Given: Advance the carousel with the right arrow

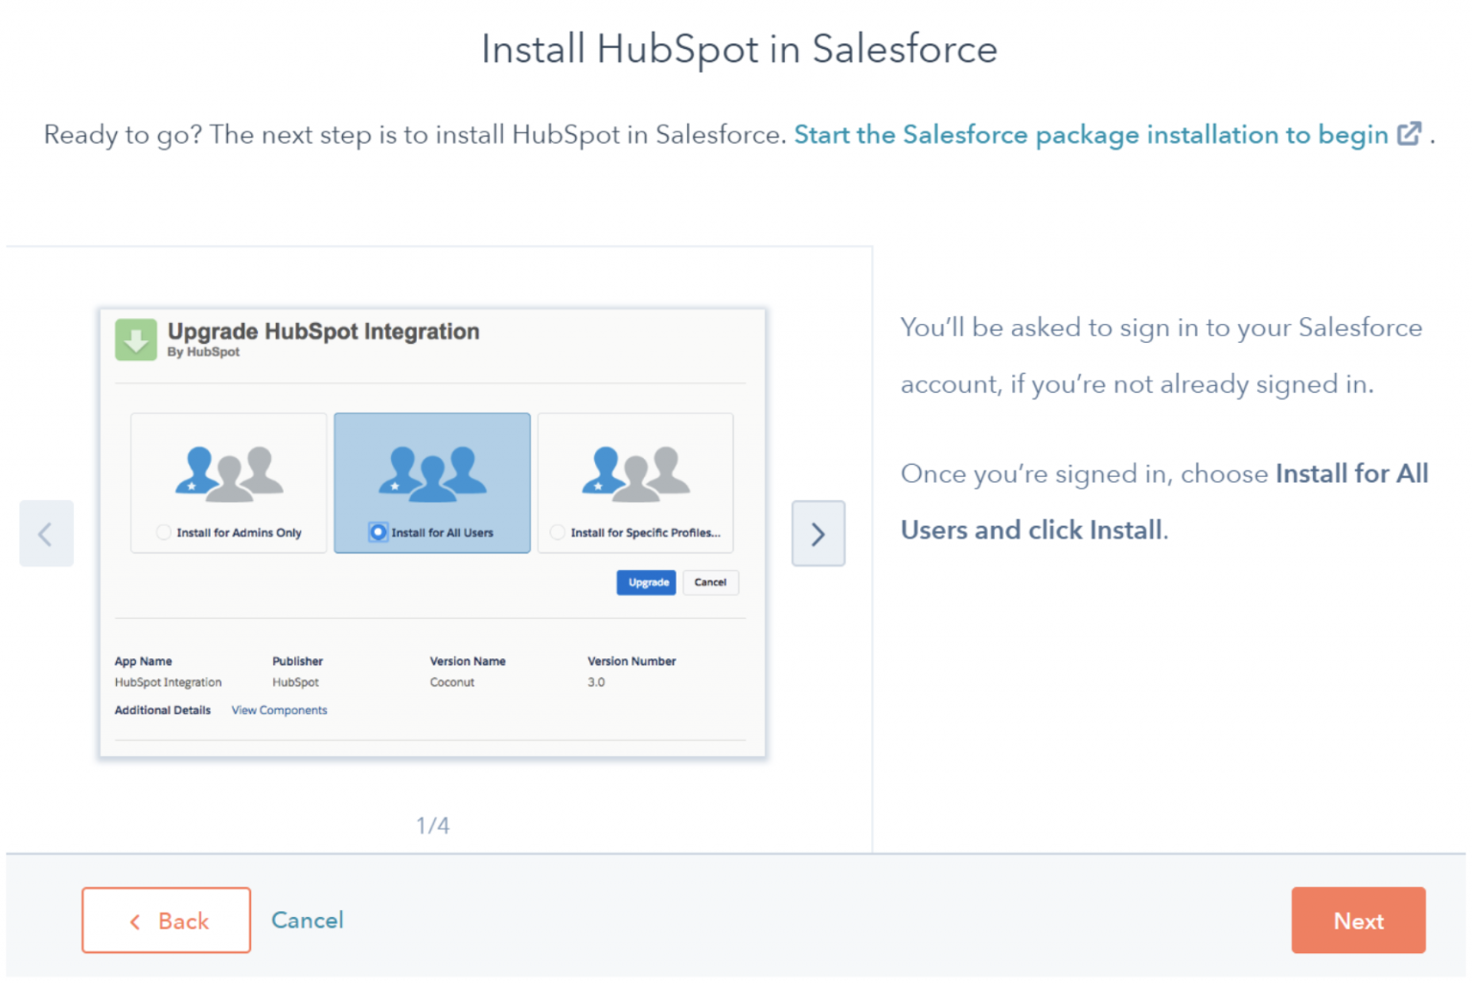Looking at the screenshot, I should tap(817, 534).
